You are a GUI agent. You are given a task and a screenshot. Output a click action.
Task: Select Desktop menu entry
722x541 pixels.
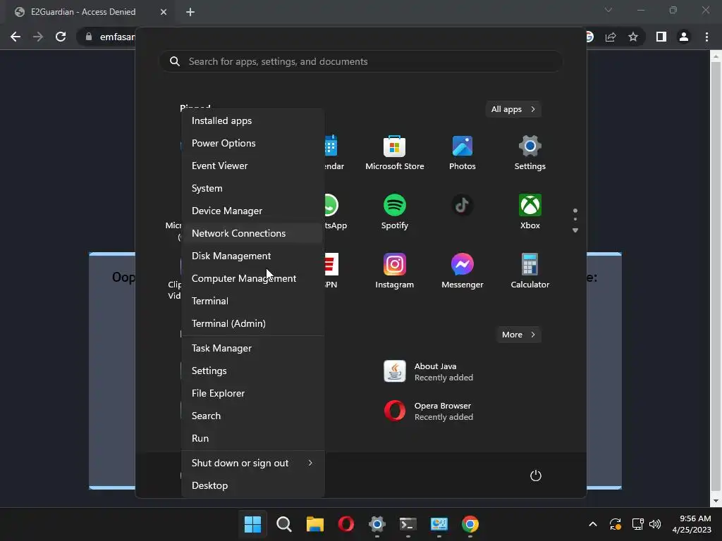tap(252, 485)
